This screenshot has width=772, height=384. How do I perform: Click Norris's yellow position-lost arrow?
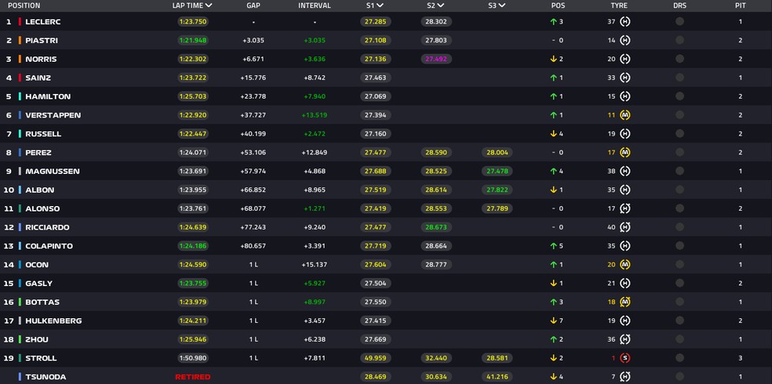point(553,59)
